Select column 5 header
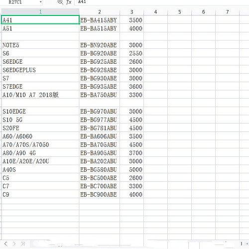 tap(179, 12)
